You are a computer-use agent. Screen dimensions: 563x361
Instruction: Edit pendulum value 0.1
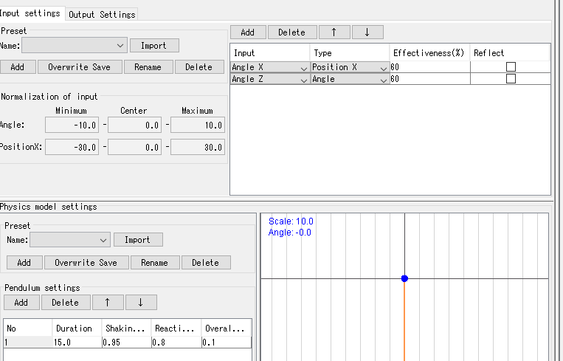227,343
